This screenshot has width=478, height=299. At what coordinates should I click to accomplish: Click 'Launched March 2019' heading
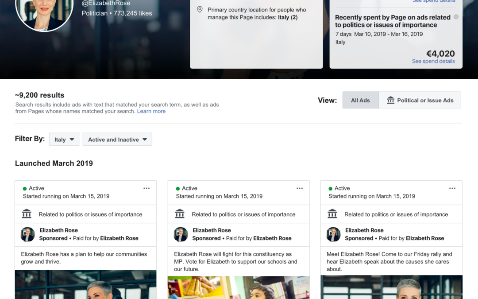pyautogui.click(x=54, y=163)
